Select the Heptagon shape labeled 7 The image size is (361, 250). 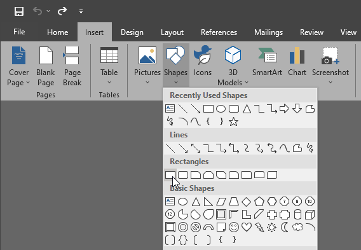click(x=284, y=202)
